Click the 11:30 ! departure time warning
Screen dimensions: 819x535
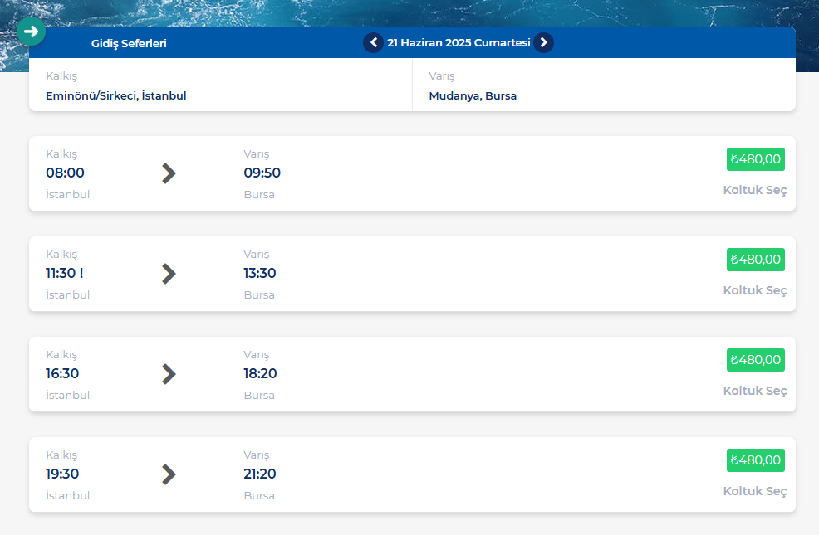click(x=65, y=273)
